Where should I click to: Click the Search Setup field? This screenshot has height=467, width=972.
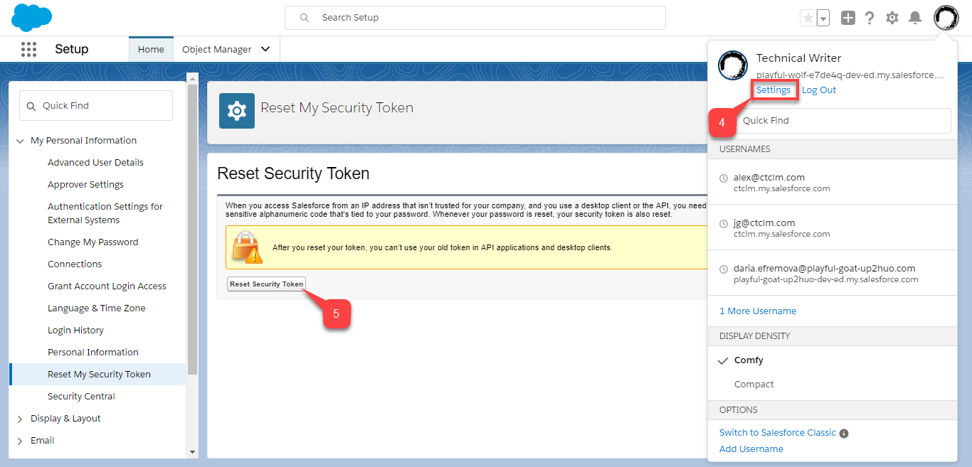[475, 18]
